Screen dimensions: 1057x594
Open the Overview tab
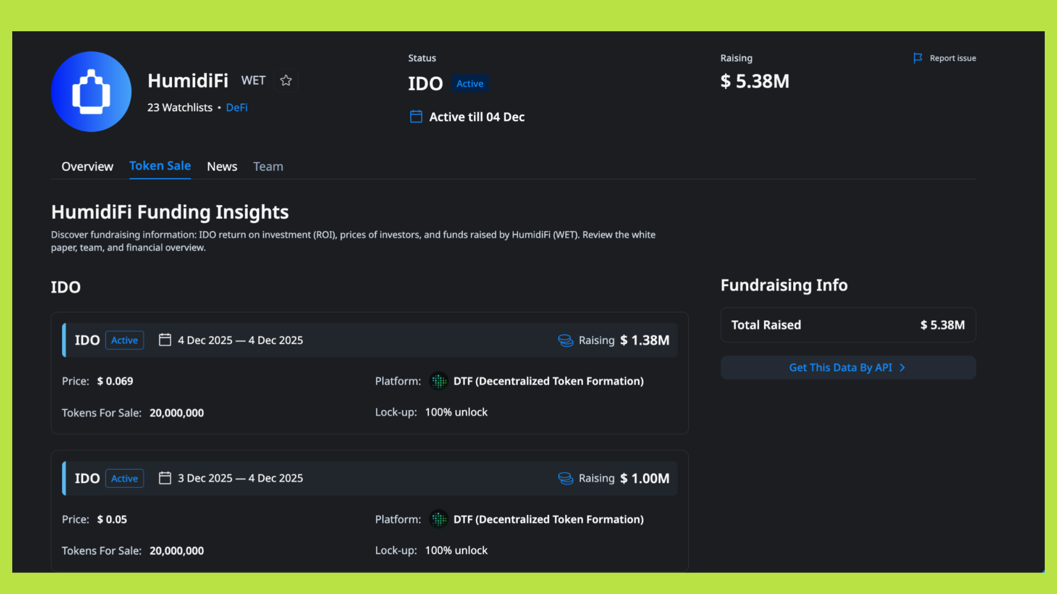pyautogui.click(x=87, y=166)
